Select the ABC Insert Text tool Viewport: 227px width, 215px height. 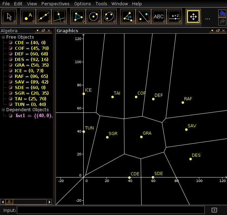click(159, 16)
